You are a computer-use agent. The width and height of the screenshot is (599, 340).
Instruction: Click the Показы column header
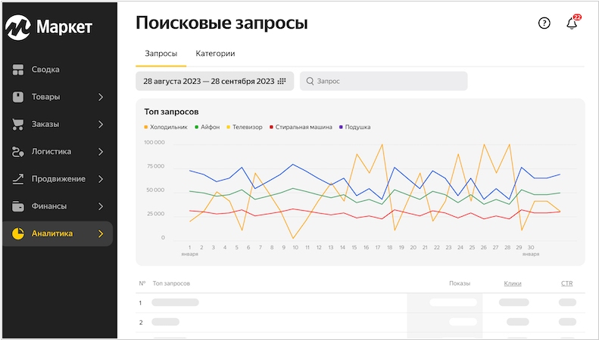[460, 283]
